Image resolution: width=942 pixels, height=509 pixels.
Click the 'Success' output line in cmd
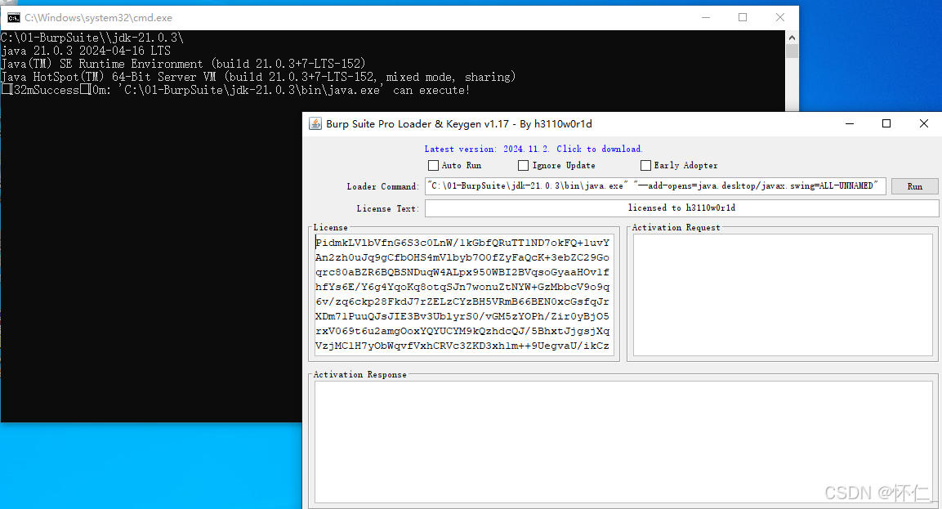[235, 90]
